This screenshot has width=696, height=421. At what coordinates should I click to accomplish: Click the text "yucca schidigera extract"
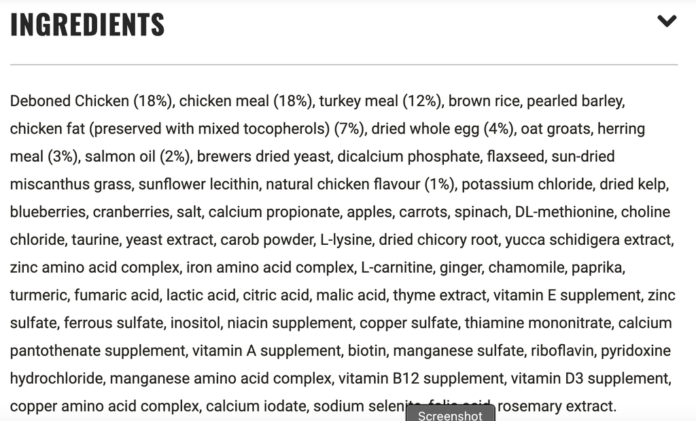click(588, 240)
